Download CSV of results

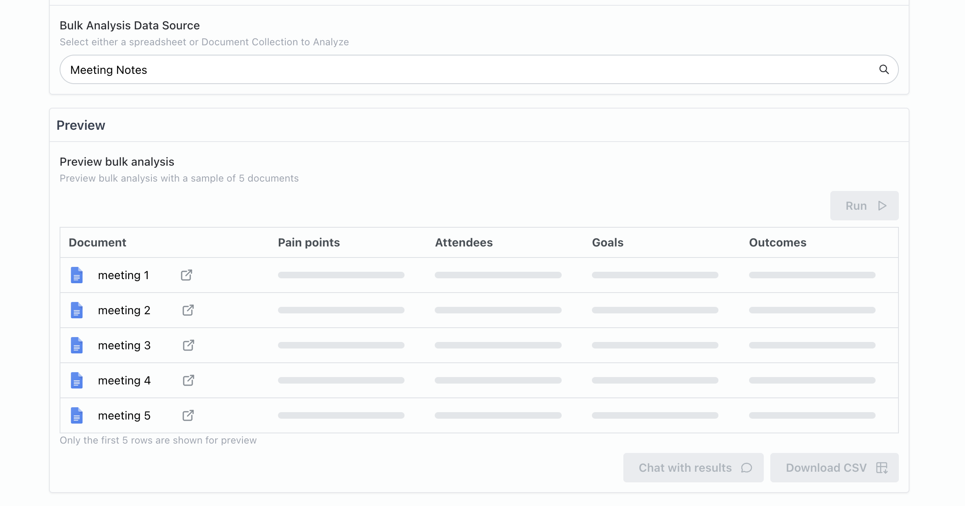coord(834,468)
